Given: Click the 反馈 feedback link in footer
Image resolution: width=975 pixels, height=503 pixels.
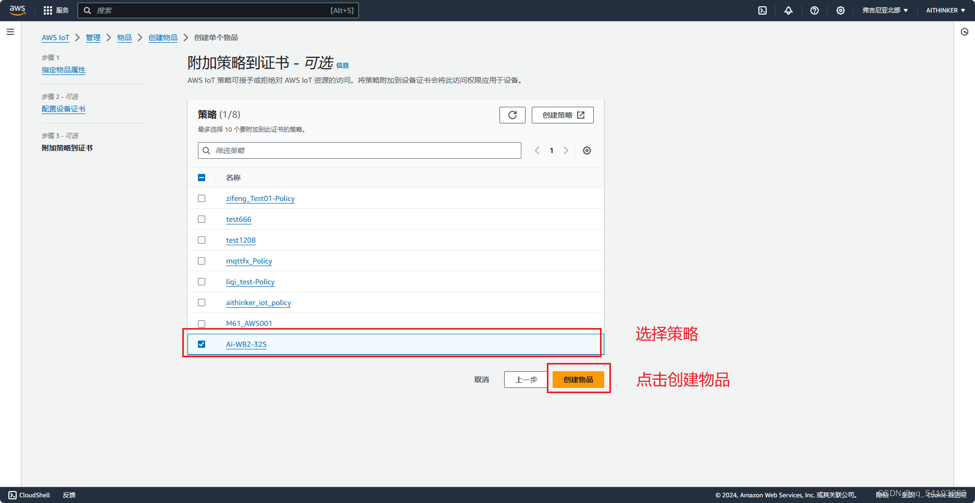Looking at the screenshot, I should click(x=69, y=495).
